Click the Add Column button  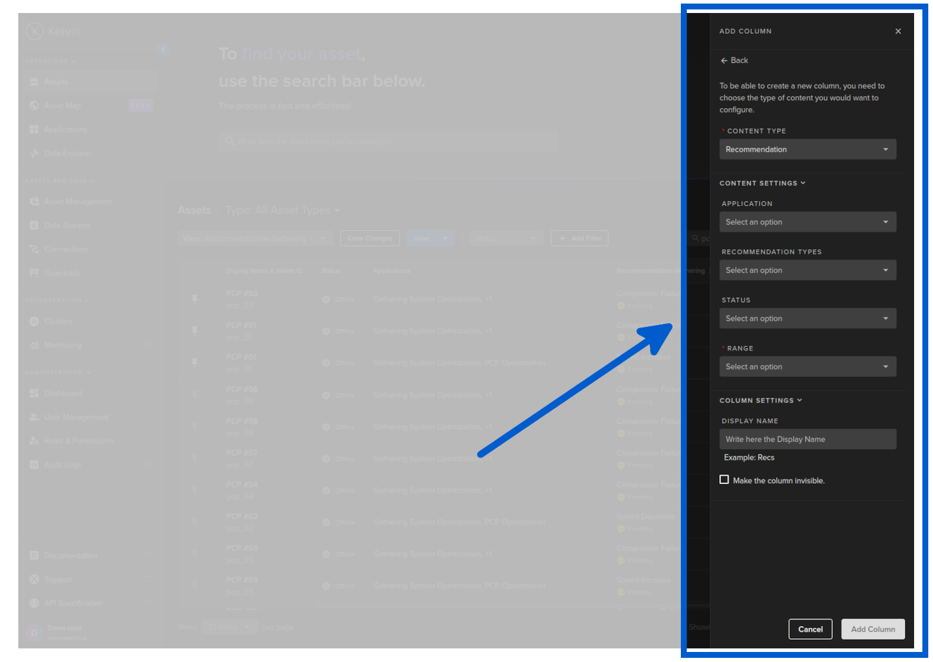pyautogui.click(x=873, y=629)
